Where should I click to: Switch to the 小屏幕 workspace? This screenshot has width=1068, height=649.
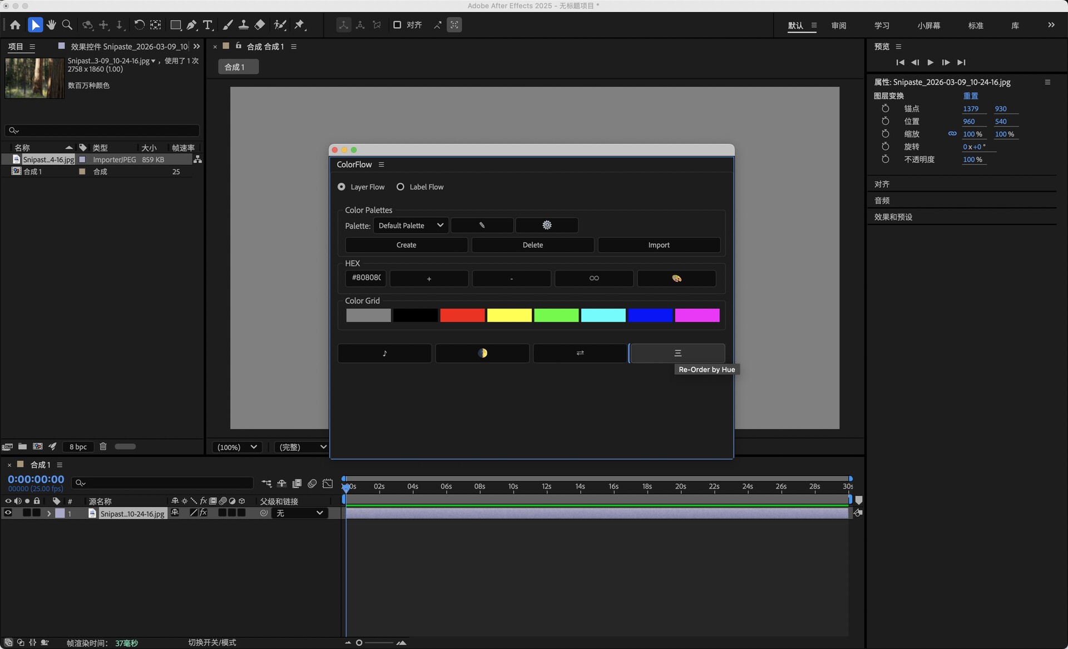928,26
